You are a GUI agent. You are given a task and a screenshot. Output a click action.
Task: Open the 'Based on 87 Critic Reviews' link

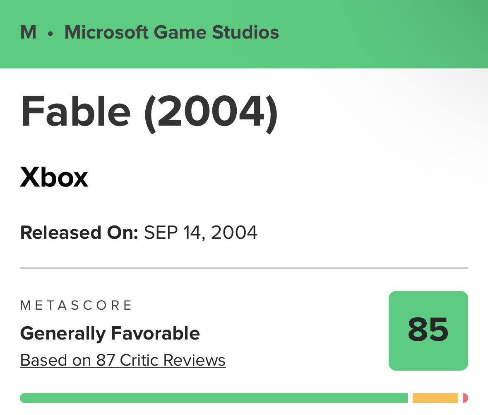point(123,360)
